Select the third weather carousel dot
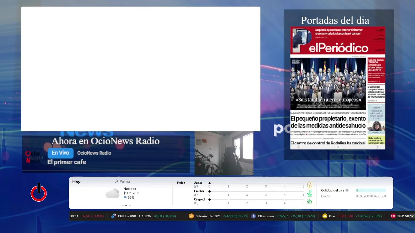Screen dimensions: 415x233 (x=130, y=205)
